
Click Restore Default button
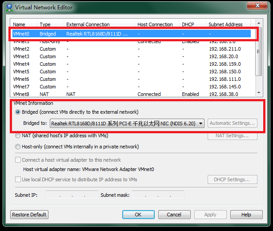(x=29, y=215)
